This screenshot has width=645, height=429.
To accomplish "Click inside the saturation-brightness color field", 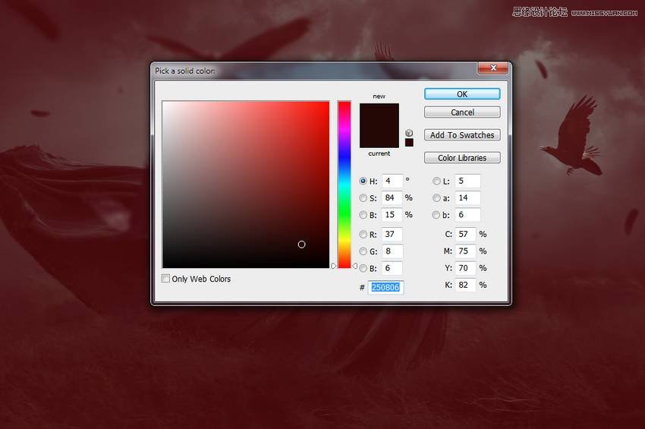I will tap(245, 184).
